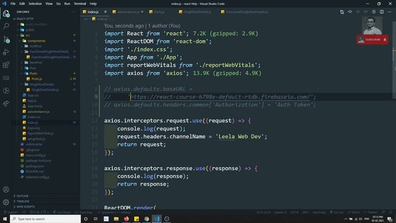Switch to the FunctionalSinglePostDetails.js tab
Viewport: 396px width, 223px height.
[246, 12]
